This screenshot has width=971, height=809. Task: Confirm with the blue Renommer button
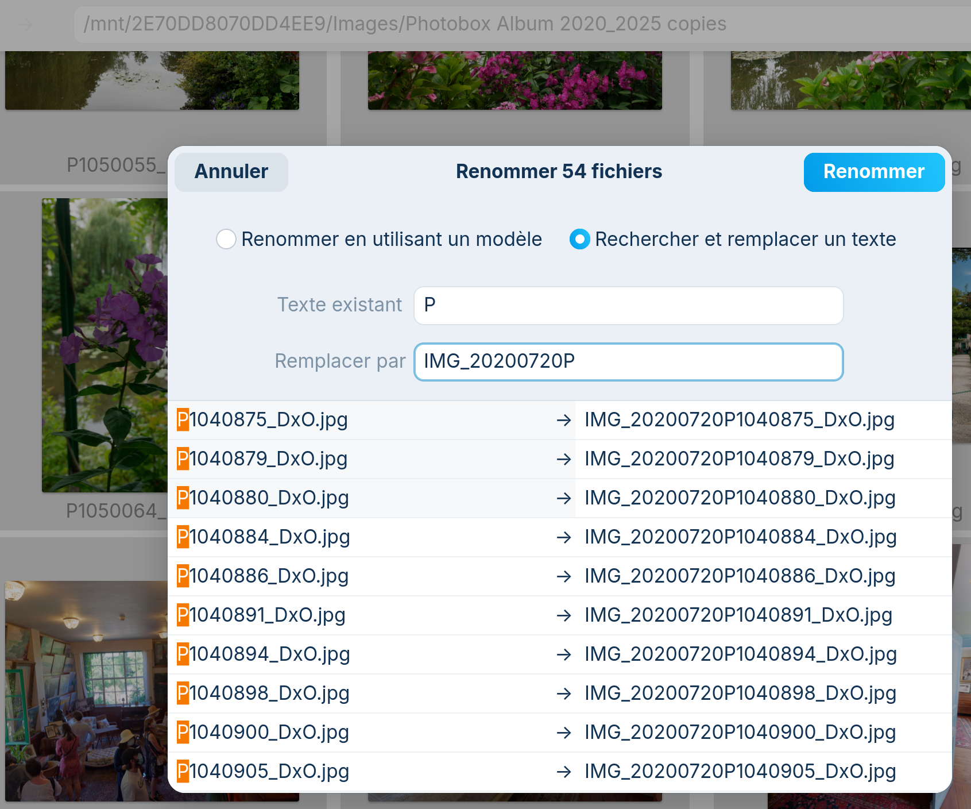873,172
